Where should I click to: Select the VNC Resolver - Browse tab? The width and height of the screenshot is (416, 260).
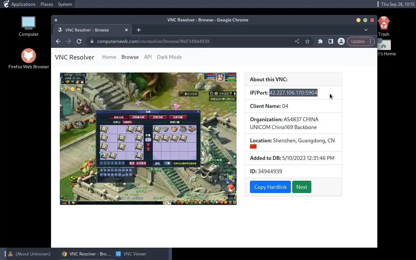click(x=93, y=30)
